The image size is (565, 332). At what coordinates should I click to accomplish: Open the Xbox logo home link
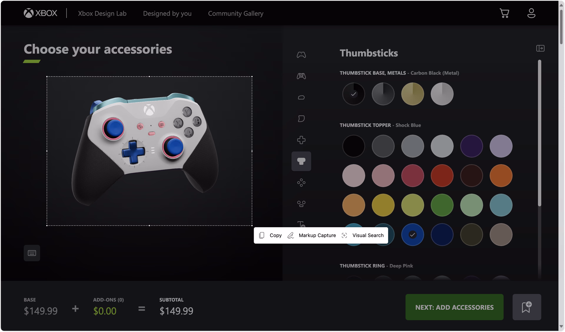[40, 13]
